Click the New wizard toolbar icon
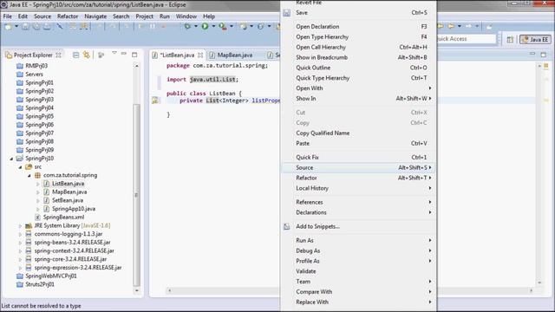This screenshot has height=312, width=555. tap(8, 27)
